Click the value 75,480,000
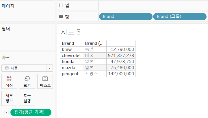The height and width of the screenshot is (118, 208). [122, 68]
